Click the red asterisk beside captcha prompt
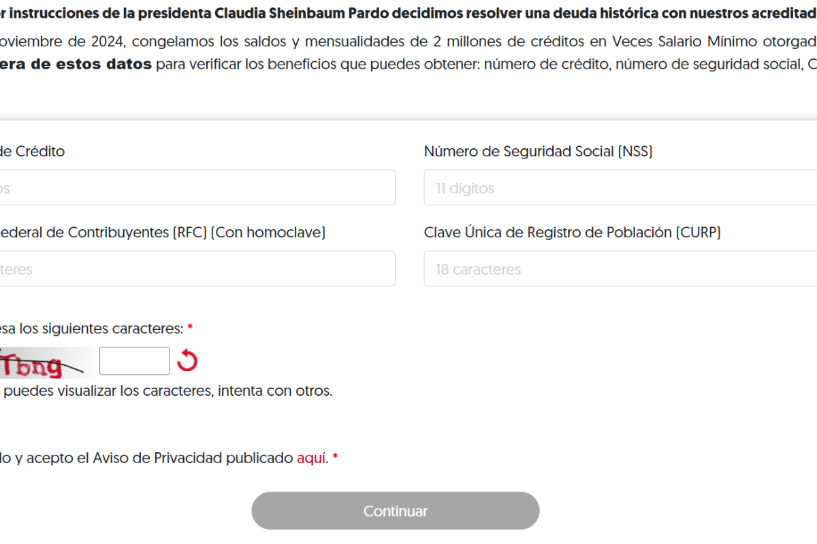The image size is (817, 544). pos(189,328)
